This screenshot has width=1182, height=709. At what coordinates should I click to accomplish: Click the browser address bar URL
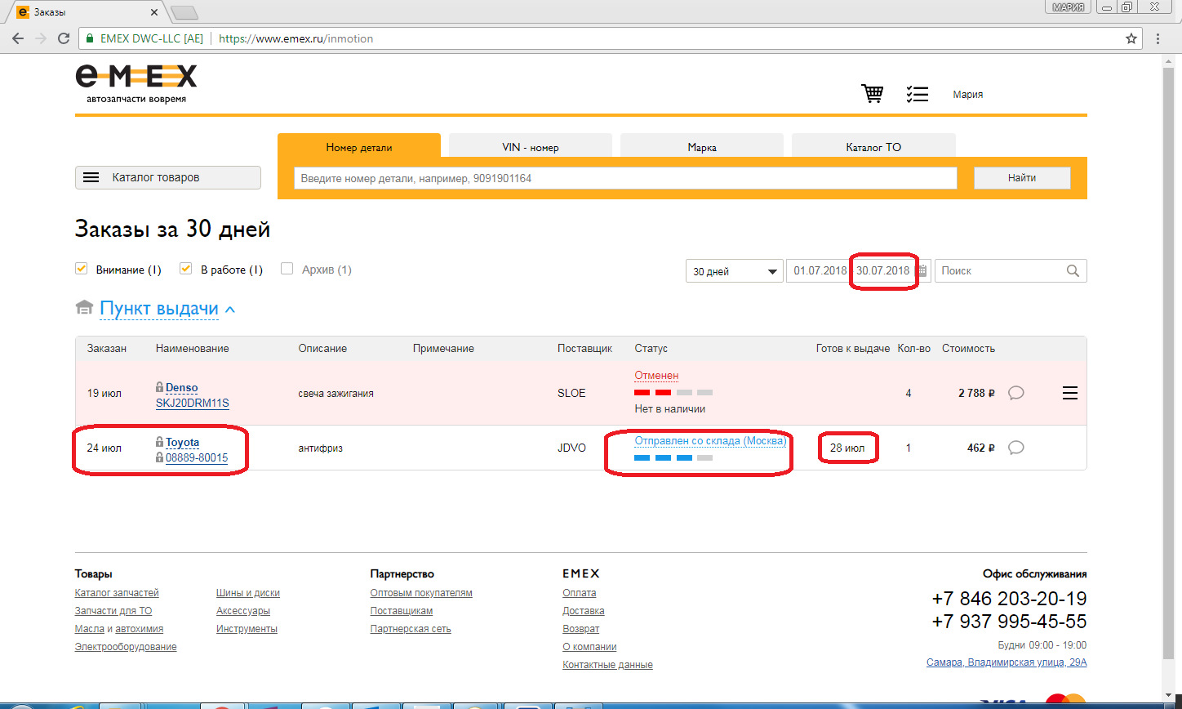tap(297, 38)
